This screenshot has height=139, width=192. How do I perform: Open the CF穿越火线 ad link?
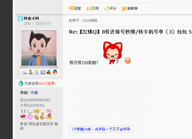pos(101,129)
